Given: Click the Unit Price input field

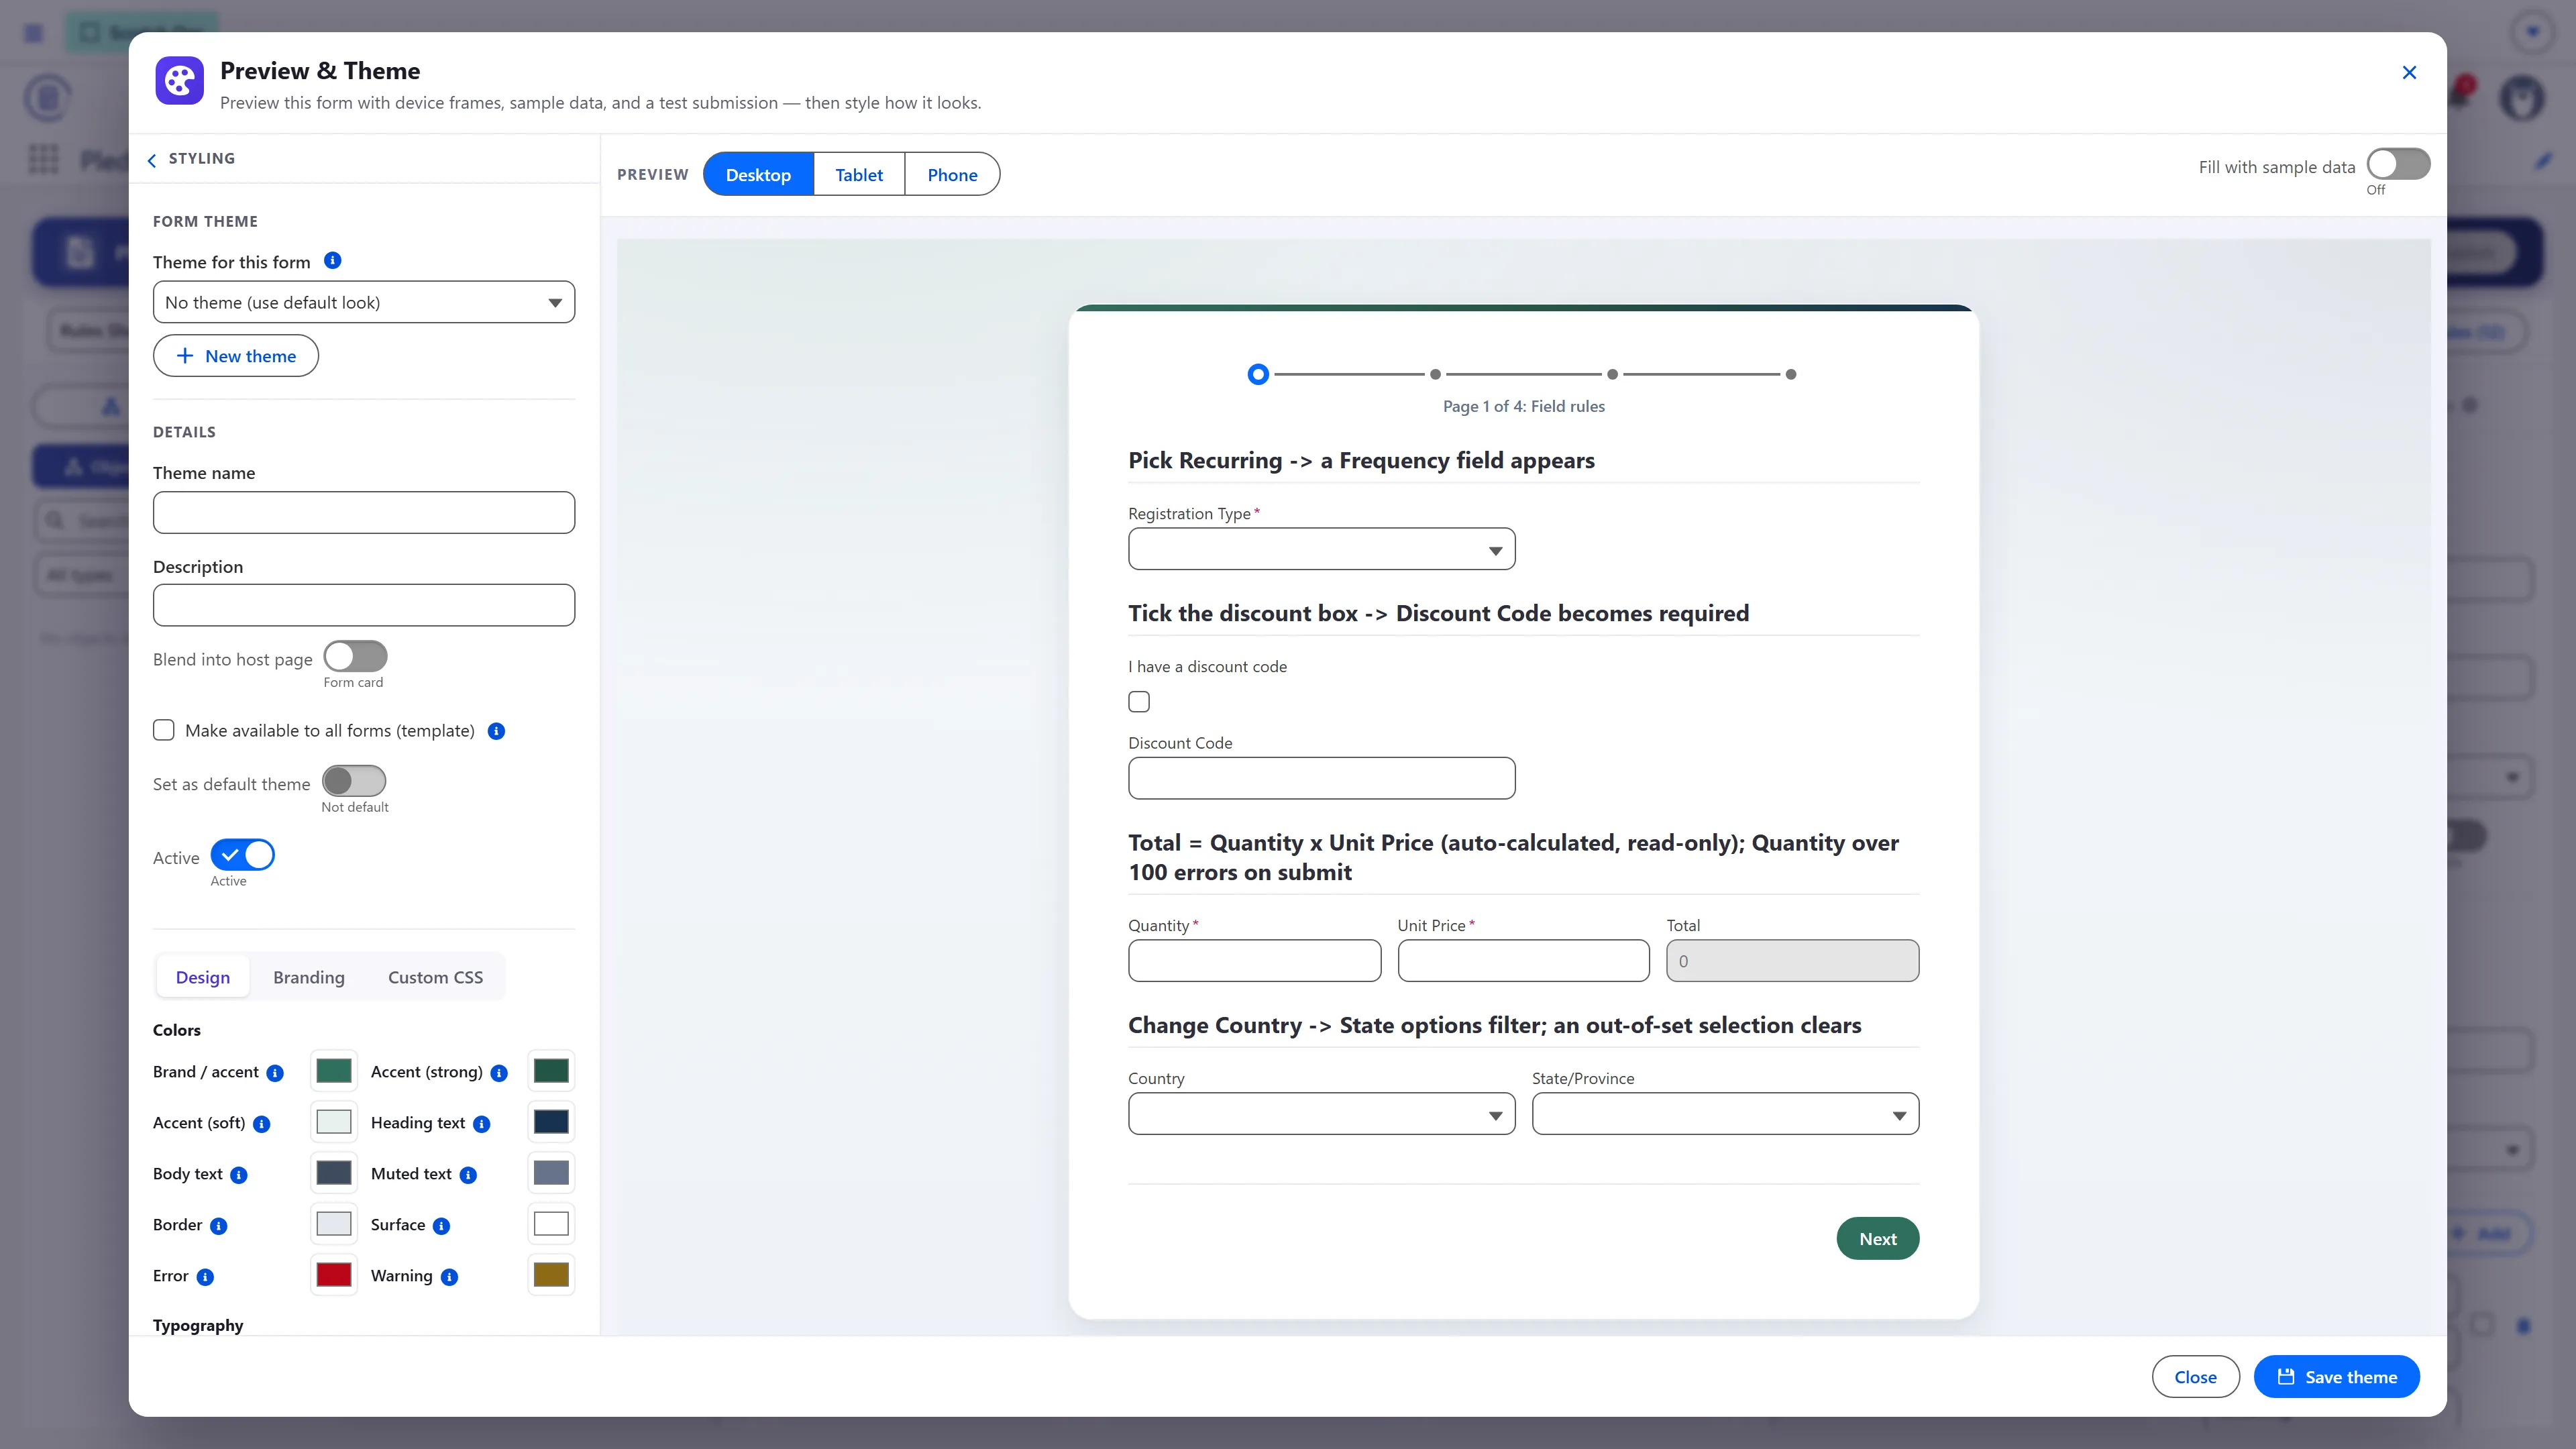Looking at the screenshot, I should tap(1523, 961).
